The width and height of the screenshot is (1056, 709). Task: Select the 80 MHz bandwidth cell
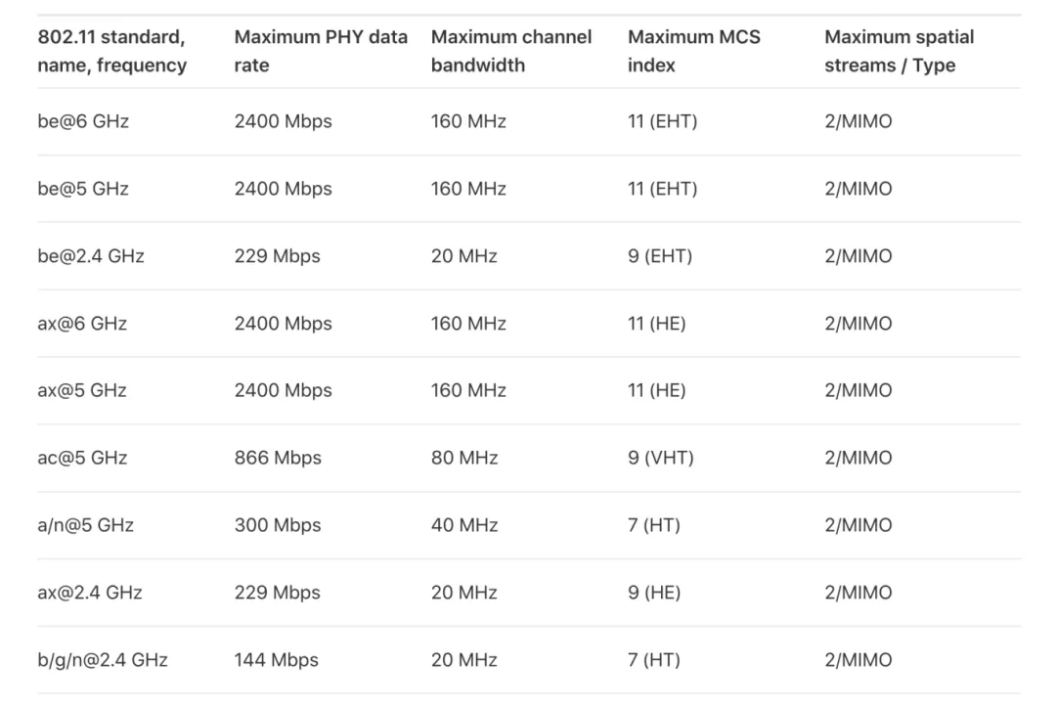click(x=464, y=458)
